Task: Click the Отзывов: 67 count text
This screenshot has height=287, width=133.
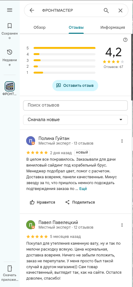Action: [113, 67]
